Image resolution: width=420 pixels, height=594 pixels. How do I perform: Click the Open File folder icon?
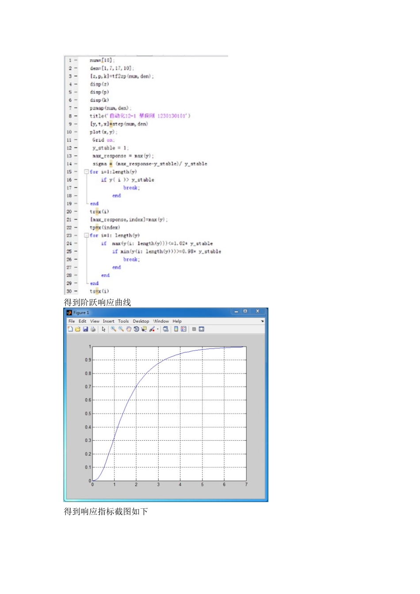click(78, 329)
